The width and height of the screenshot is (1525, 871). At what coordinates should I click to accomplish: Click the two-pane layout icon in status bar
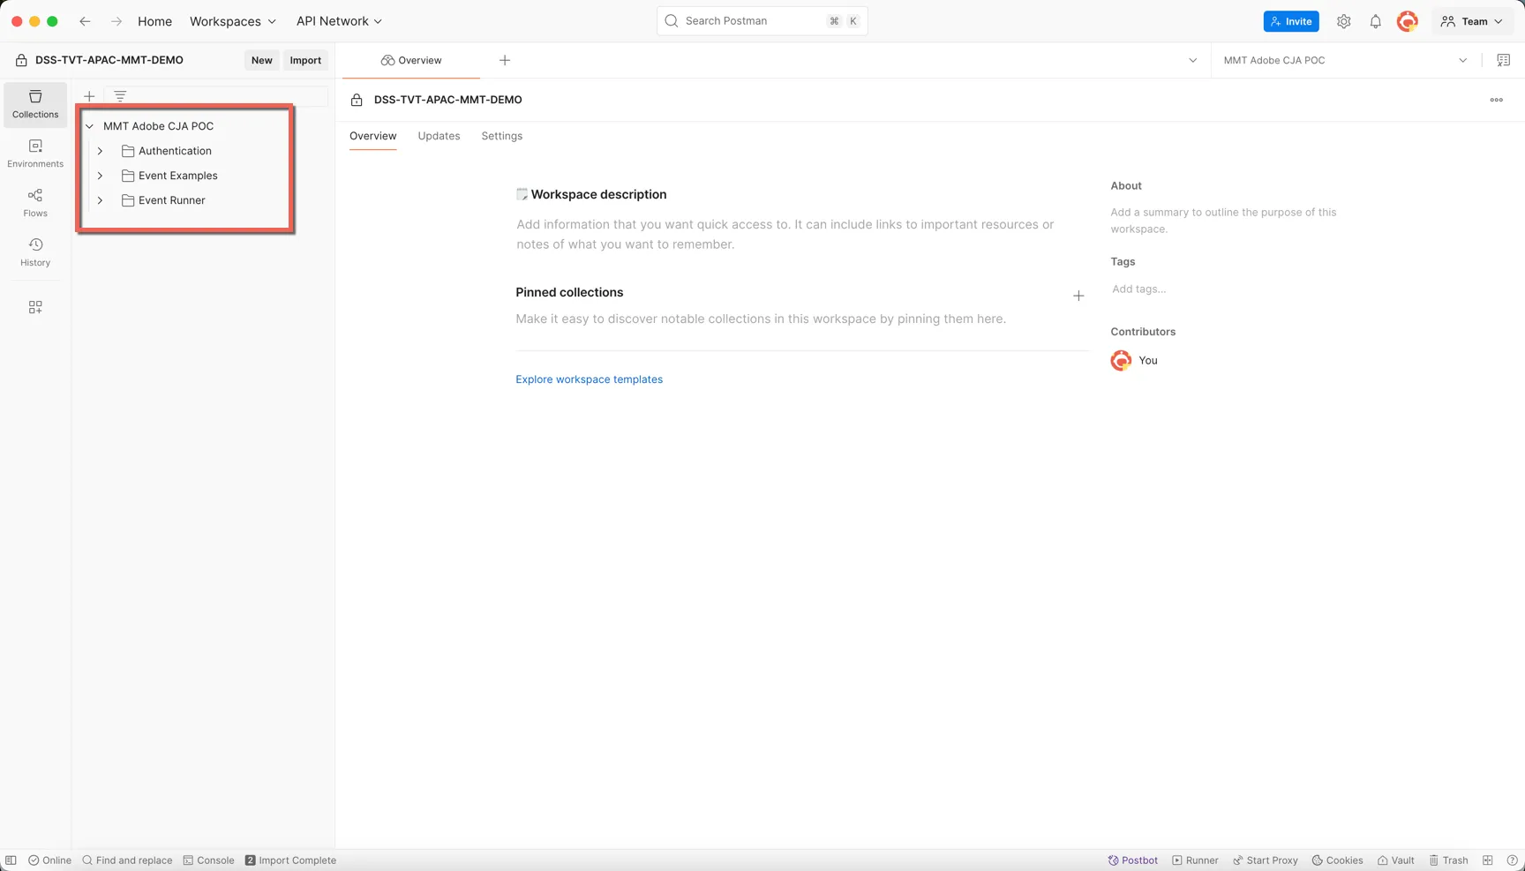1488,860
